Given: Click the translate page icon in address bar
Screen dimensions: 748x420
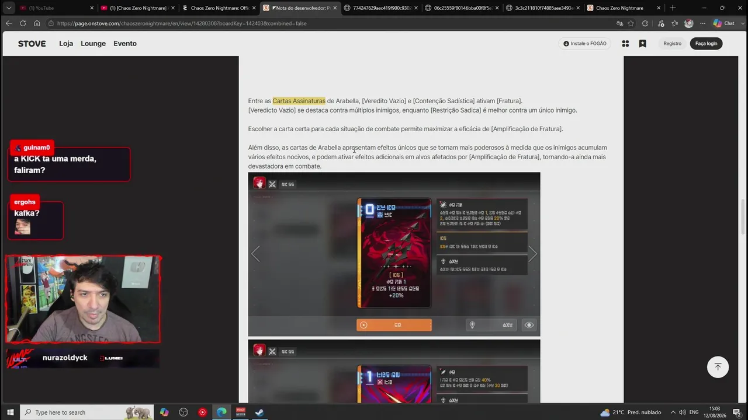Looking at the screenshot, I should 619,23.
